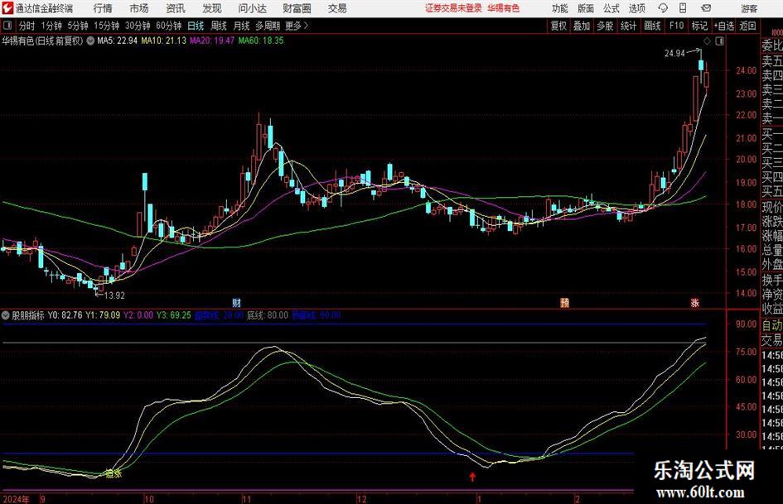Screen dimensions: 783x504
Task: Click the diamond icon above the price axis
Action: (x=706, y=41)
